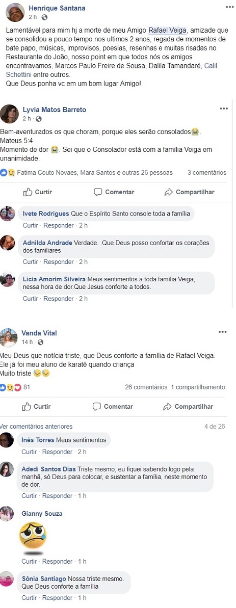Screen dimensions: 236x608
Task: Open reaction icons showing 81 reactions
Action: click(15, 387)
